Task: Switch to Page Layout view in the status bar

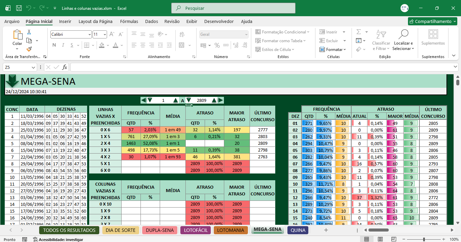Action: point(380,239)
